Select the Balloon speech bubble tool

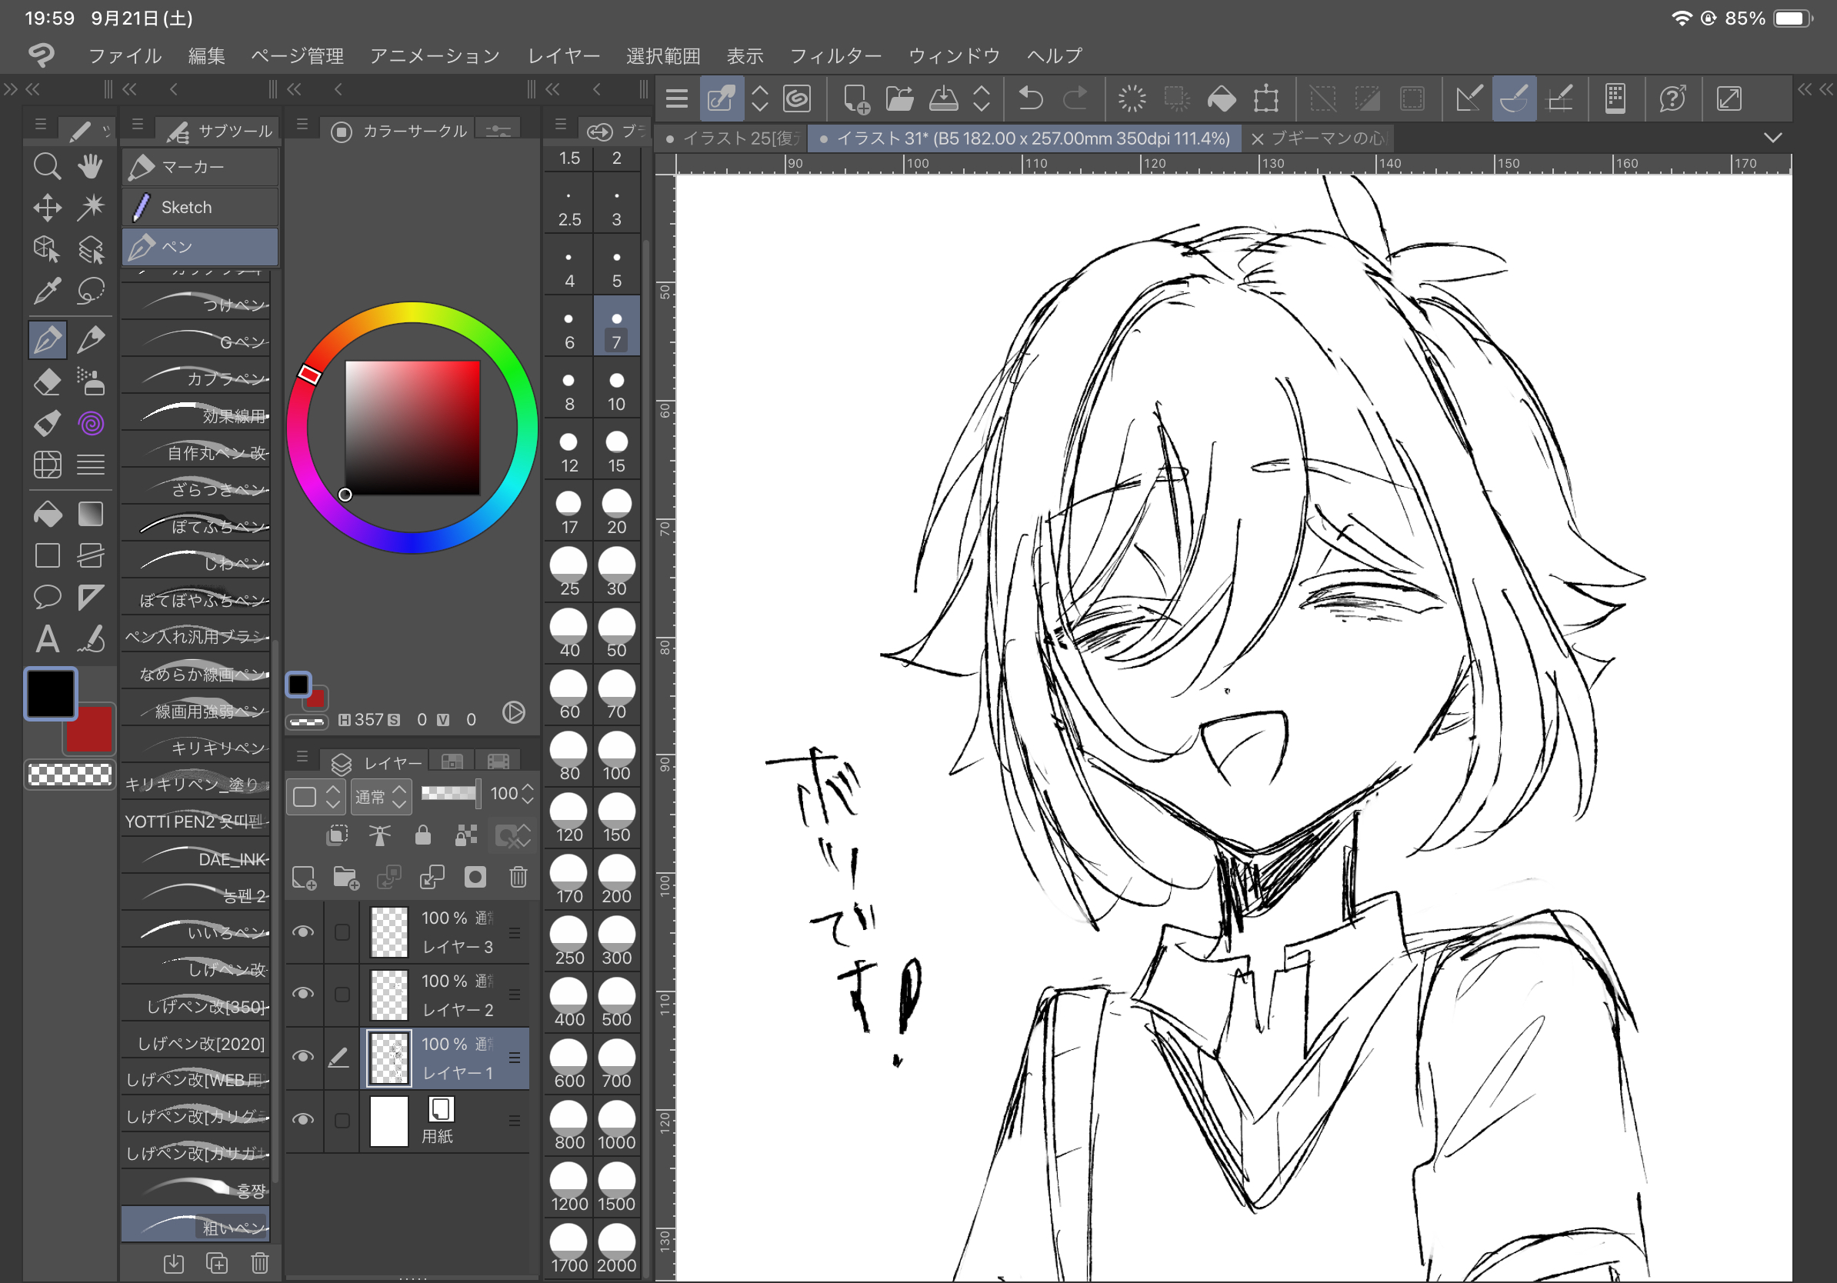(47, 597)
